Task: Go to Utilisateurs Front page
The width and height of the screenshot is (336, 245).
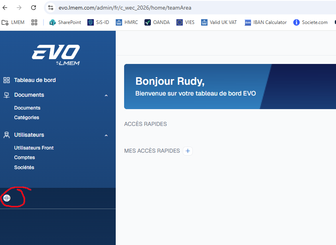Action: [34, 148]
